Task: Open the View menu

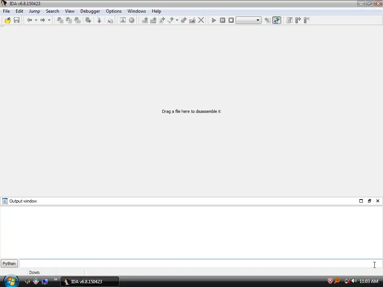Action: point(70,11)
